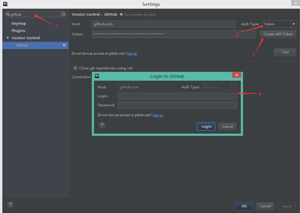Click the Create API Token button
This screenshot has height=213, width=300.
pyautogui.click(x=278, y=34)
